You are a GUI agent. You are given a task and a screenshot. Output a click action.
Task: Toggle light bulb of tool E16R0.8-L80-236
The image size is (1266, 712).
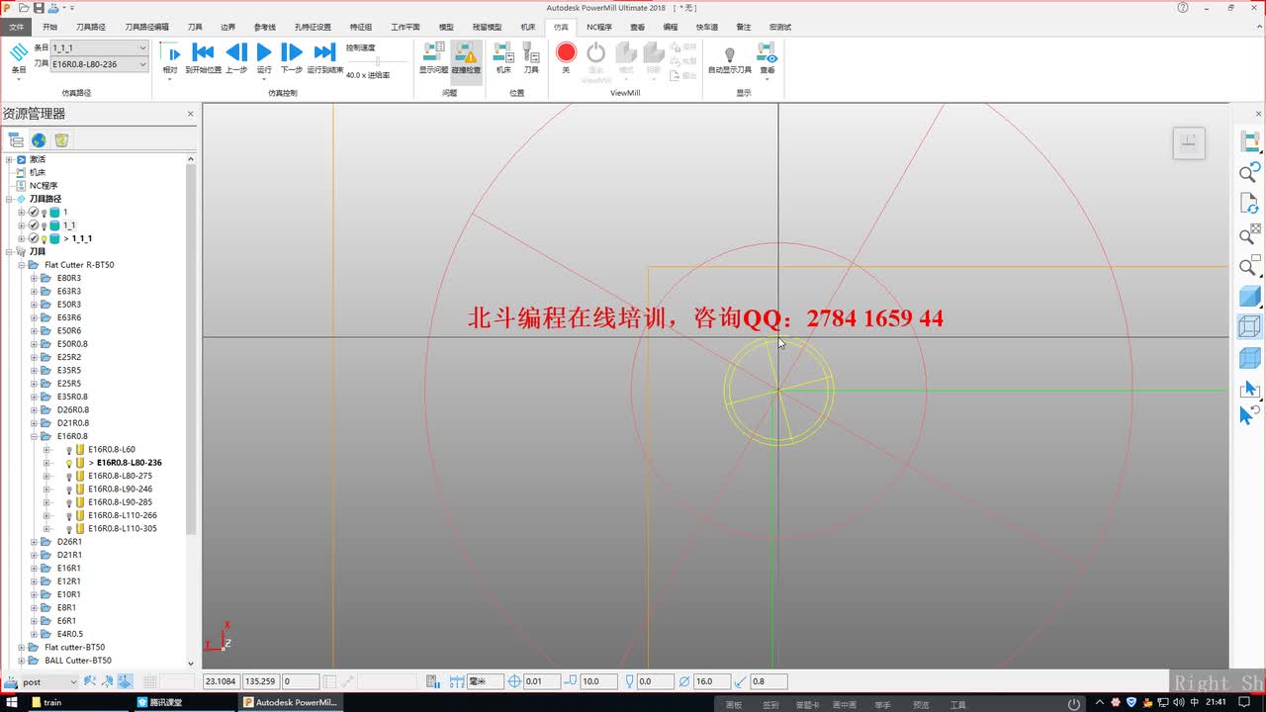(69, 463)
